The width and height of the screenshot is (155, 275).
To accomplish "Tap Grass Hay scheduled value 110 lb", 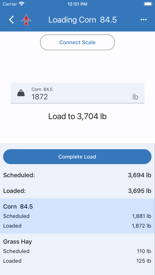I will click(144, 251).
